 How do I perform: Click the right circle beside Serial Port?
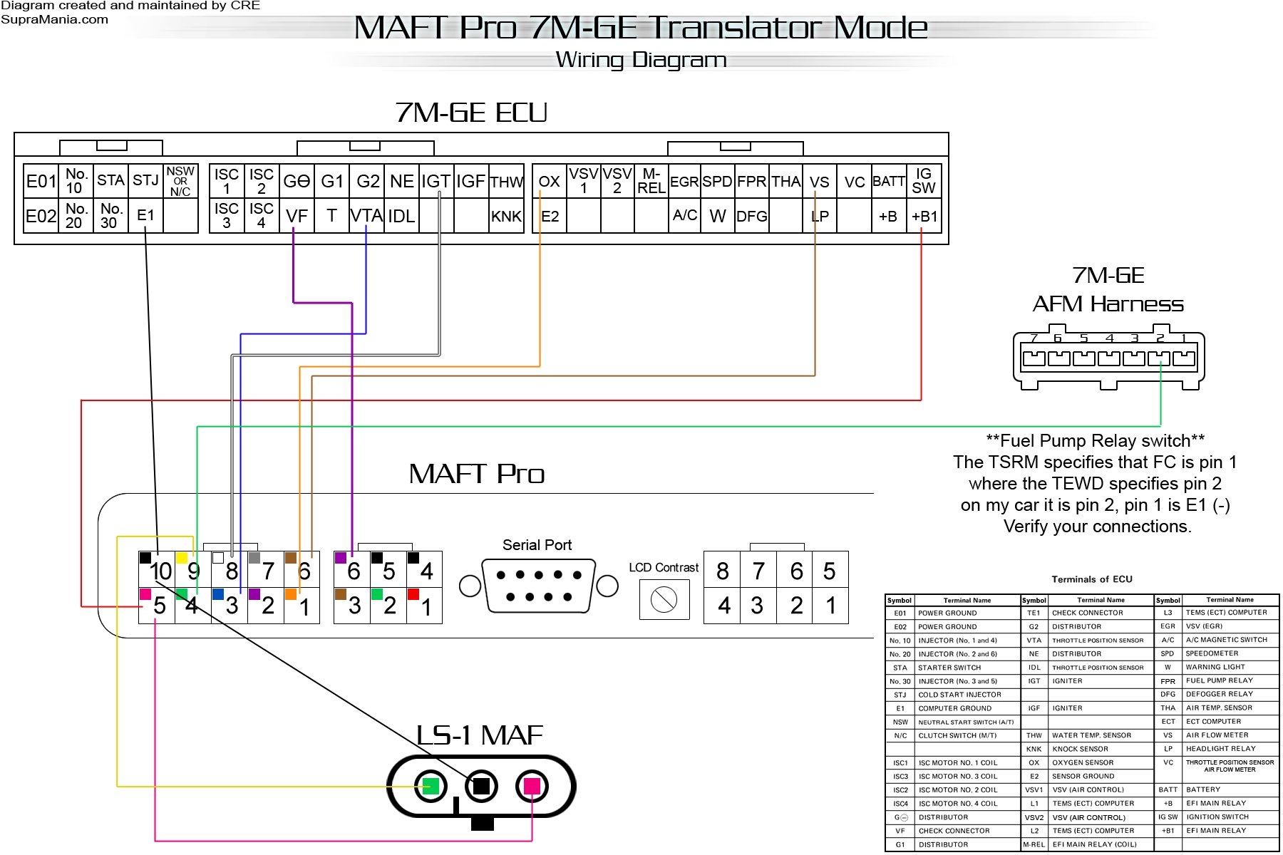[x=607, y=586]
